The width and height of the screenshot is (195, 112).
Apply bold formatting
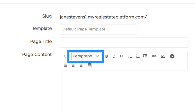pos(107,56)
